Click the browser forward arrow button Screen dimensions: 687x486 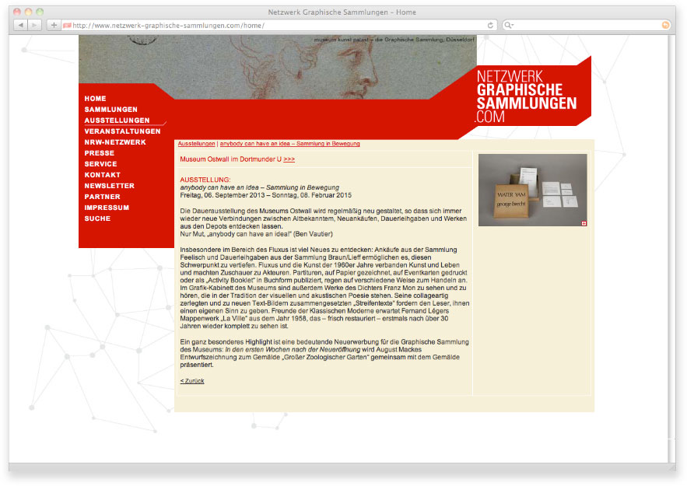click(35, 25)
